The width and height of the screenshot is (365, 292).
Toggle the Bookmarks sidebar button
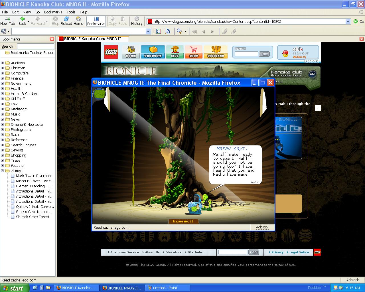click(96, 21)
